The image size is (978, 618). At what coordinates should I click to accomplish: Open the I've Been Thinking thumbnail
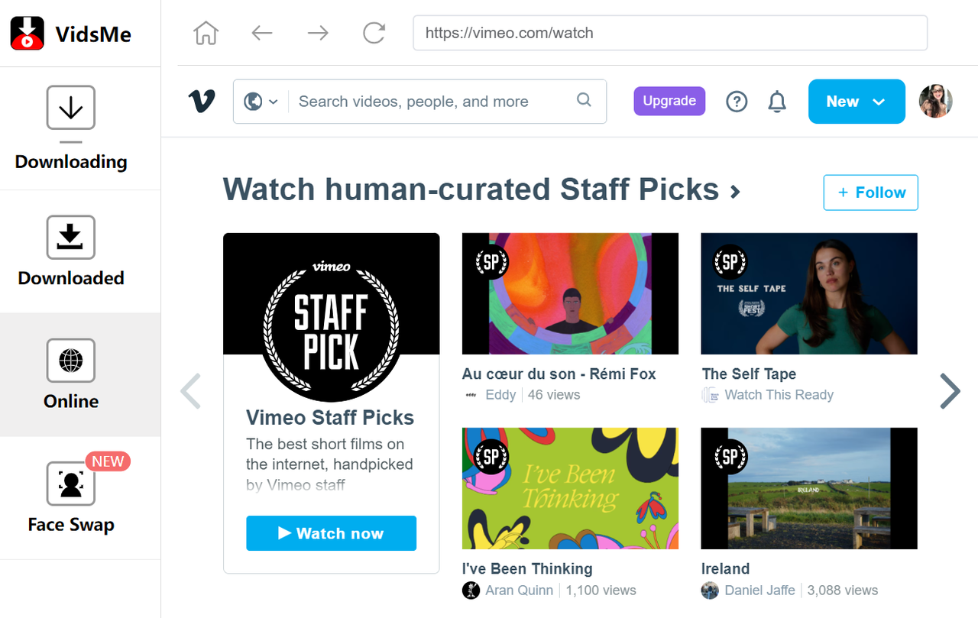pos(570,488)
